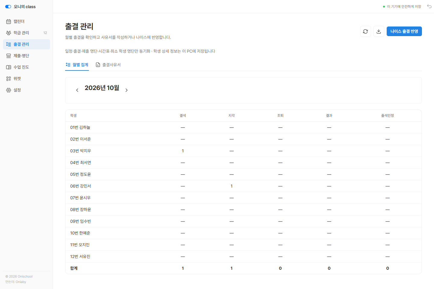Viewport: 434px width, 289px height.
Task: Select student row 03번 박지우
Action: coord(244,151)
